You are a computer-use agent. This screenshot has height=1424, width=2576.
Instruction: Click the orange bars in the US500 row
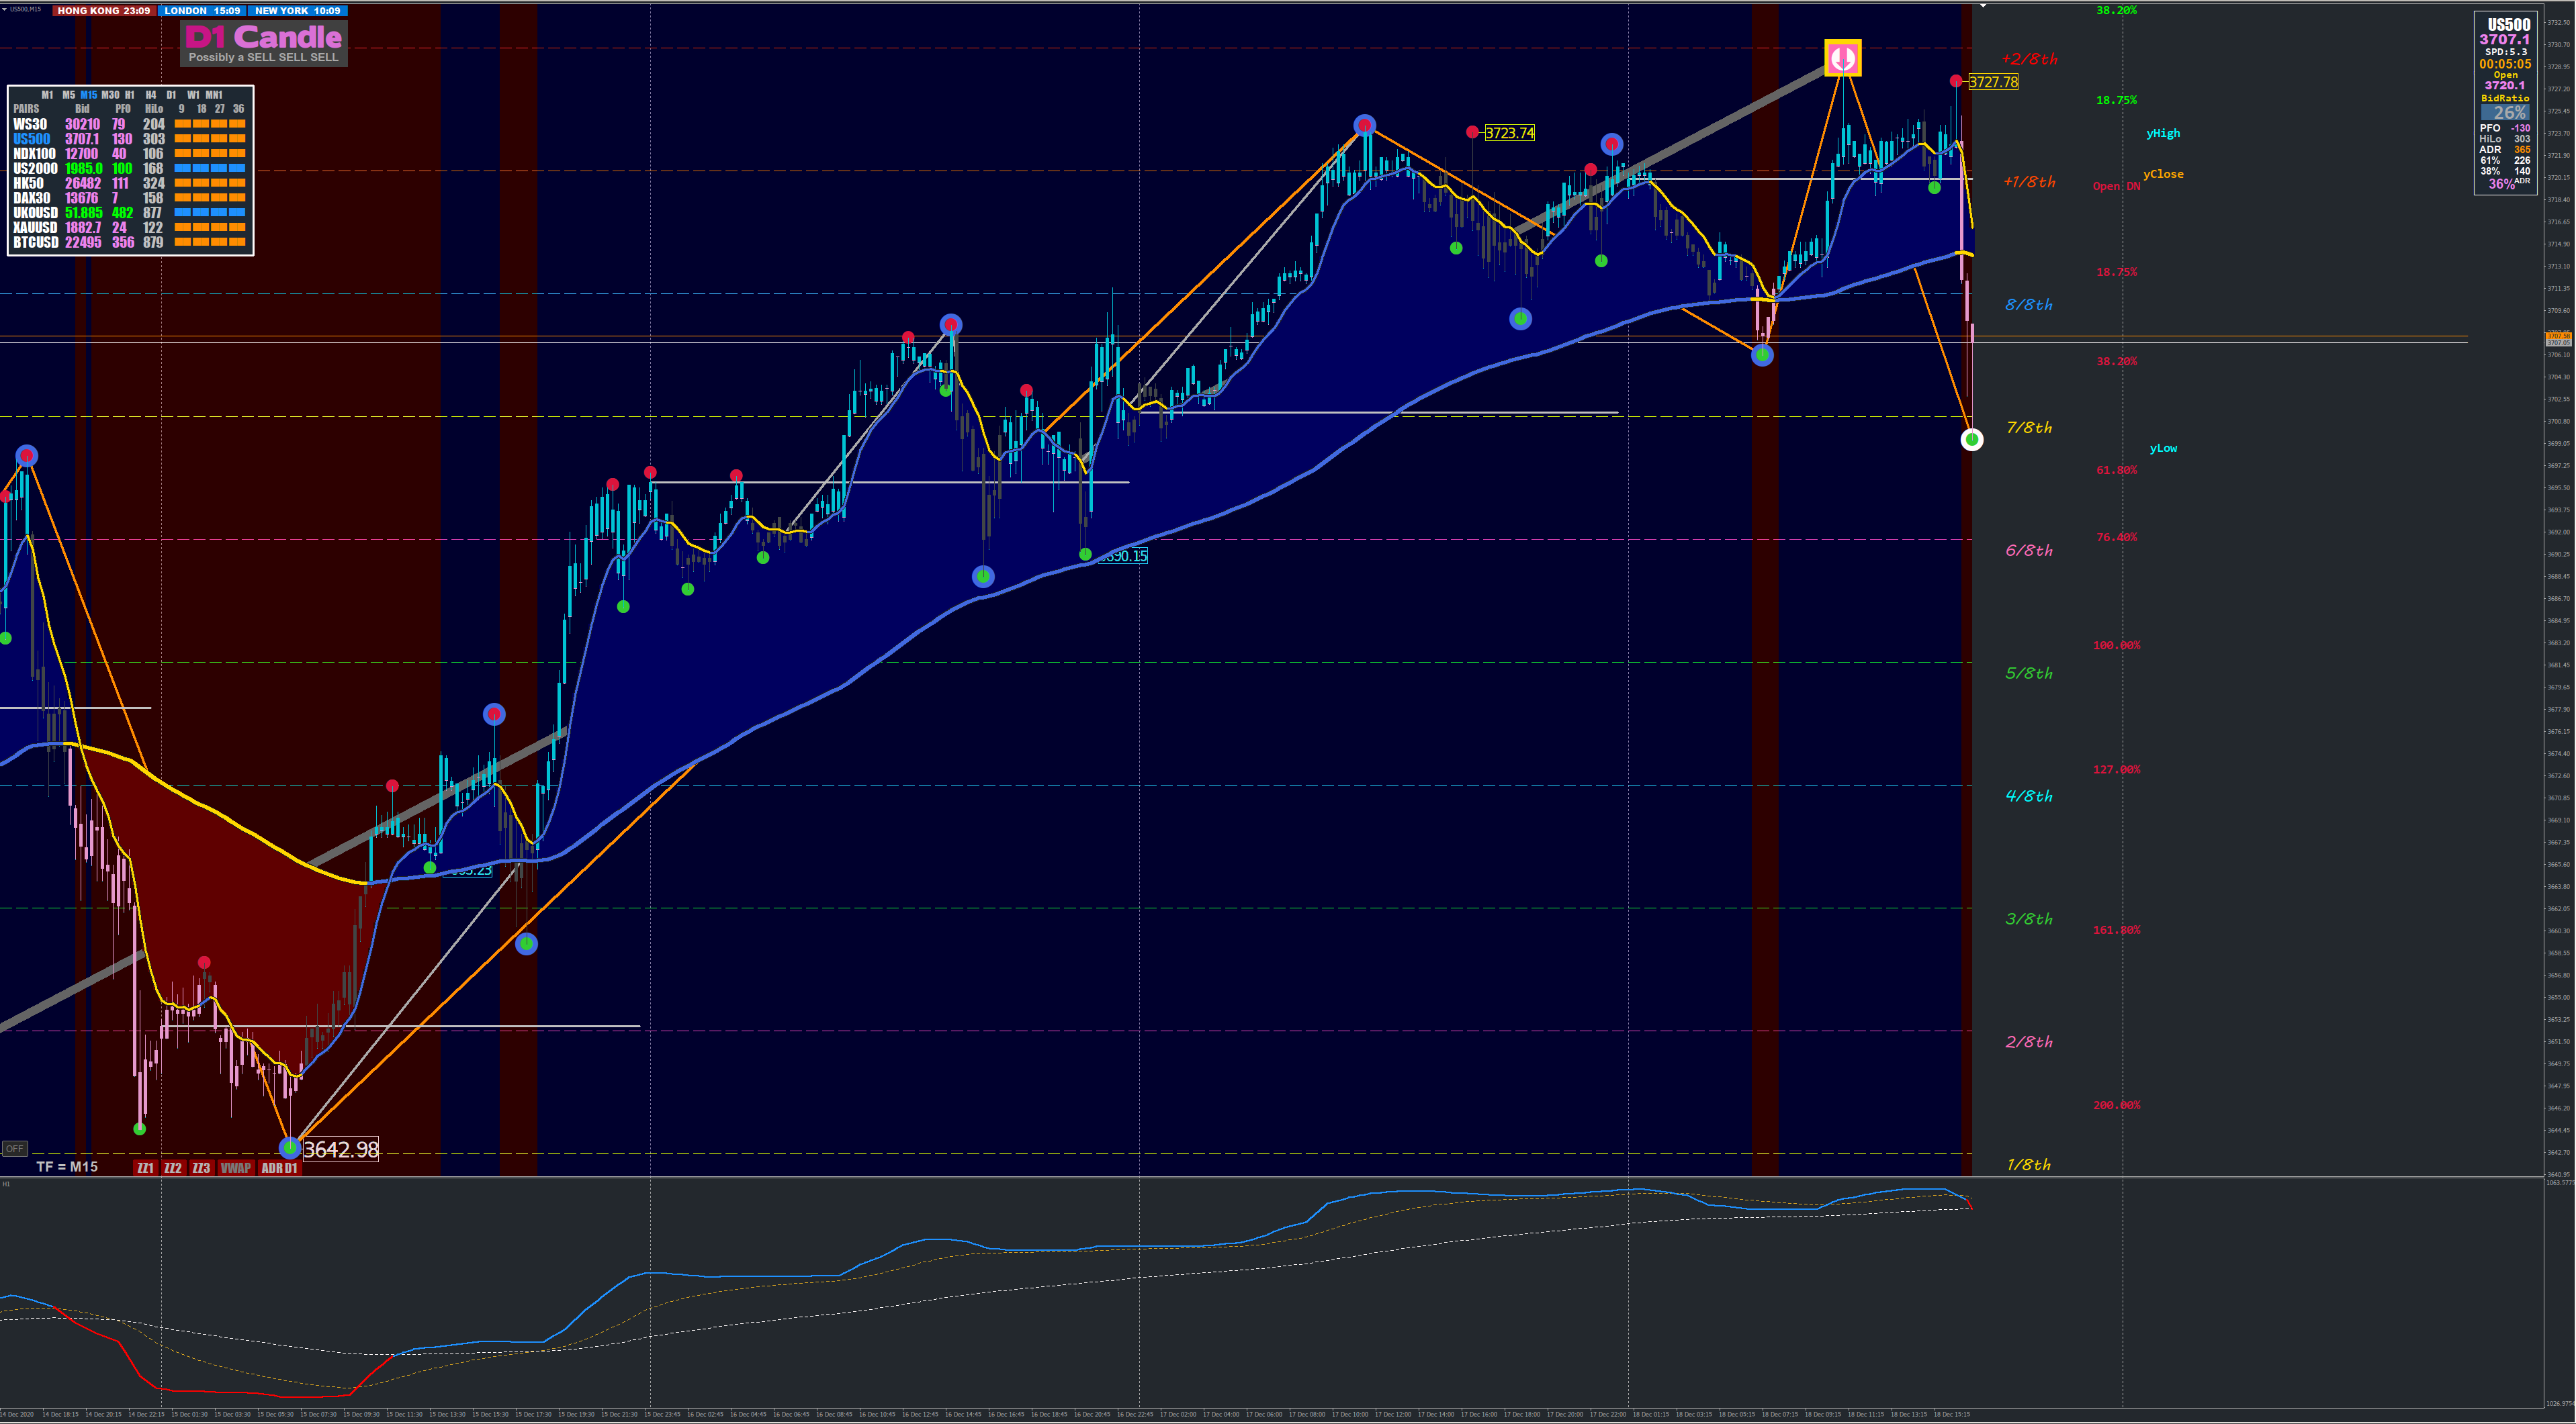point(209,139)
